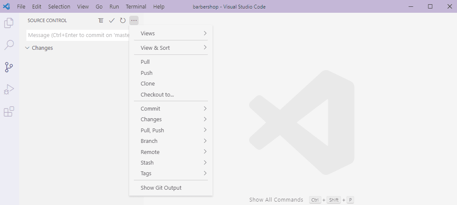This screenshot has width=457, height=205.
Task: Collapse the Changes section chevron
Action: point(27,48)
